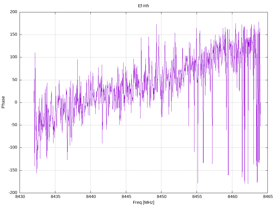Viewport: 275px width, 206px height.
Task: Click the Freq [MHz] x-axis label
Action: point(143,203)
